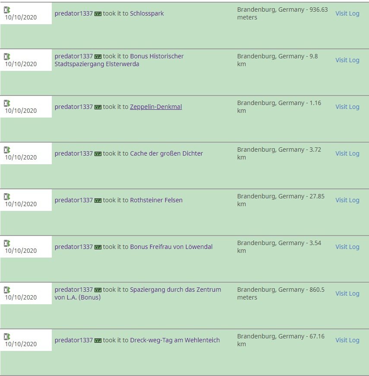
Task: Click the VIP badge in Schlosspark row
Action: [x=98, y=14]
